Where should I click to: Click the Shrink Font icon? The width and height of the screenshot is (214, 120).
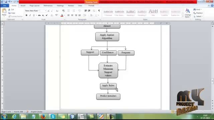(x=52, y=11)
